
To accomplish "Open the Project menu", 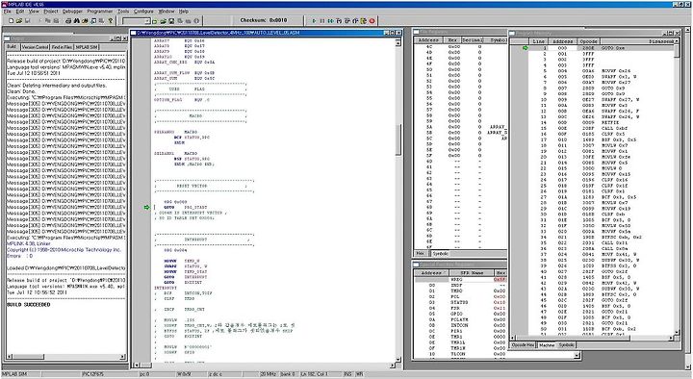I will click(51, 11).
